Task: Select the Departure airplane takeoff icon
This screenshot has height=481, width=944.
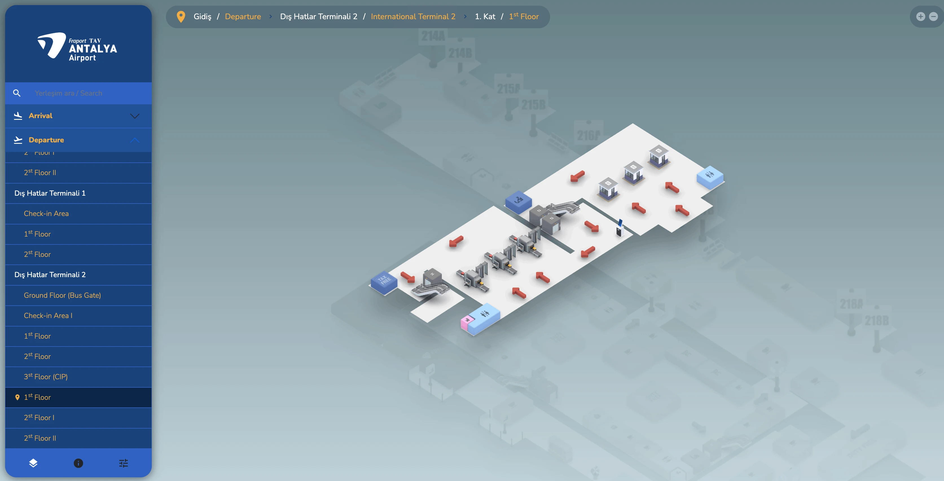Action: coord(18,140)
